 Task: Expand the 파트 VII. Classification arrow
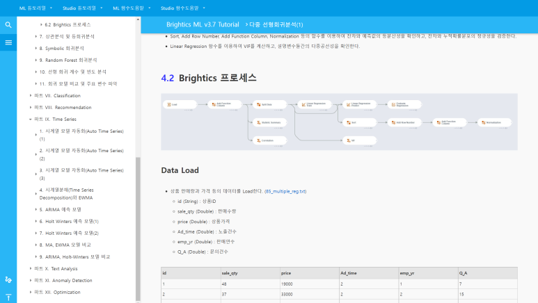tap(30, 96)
